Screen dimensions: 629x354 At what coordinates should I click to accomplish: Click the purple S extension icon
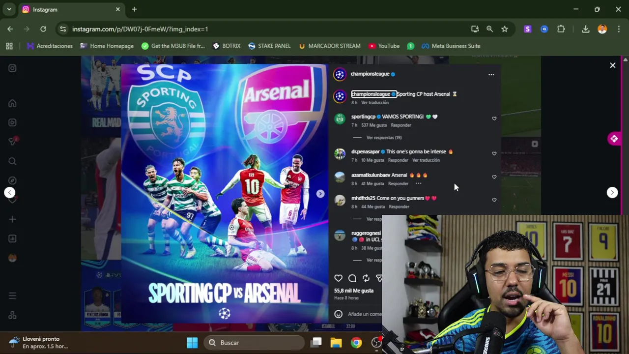pos(528,29)
